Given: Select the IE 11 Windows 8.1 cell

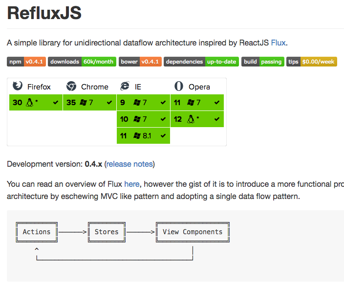Looking at the screenshot, I should [143, 136].
